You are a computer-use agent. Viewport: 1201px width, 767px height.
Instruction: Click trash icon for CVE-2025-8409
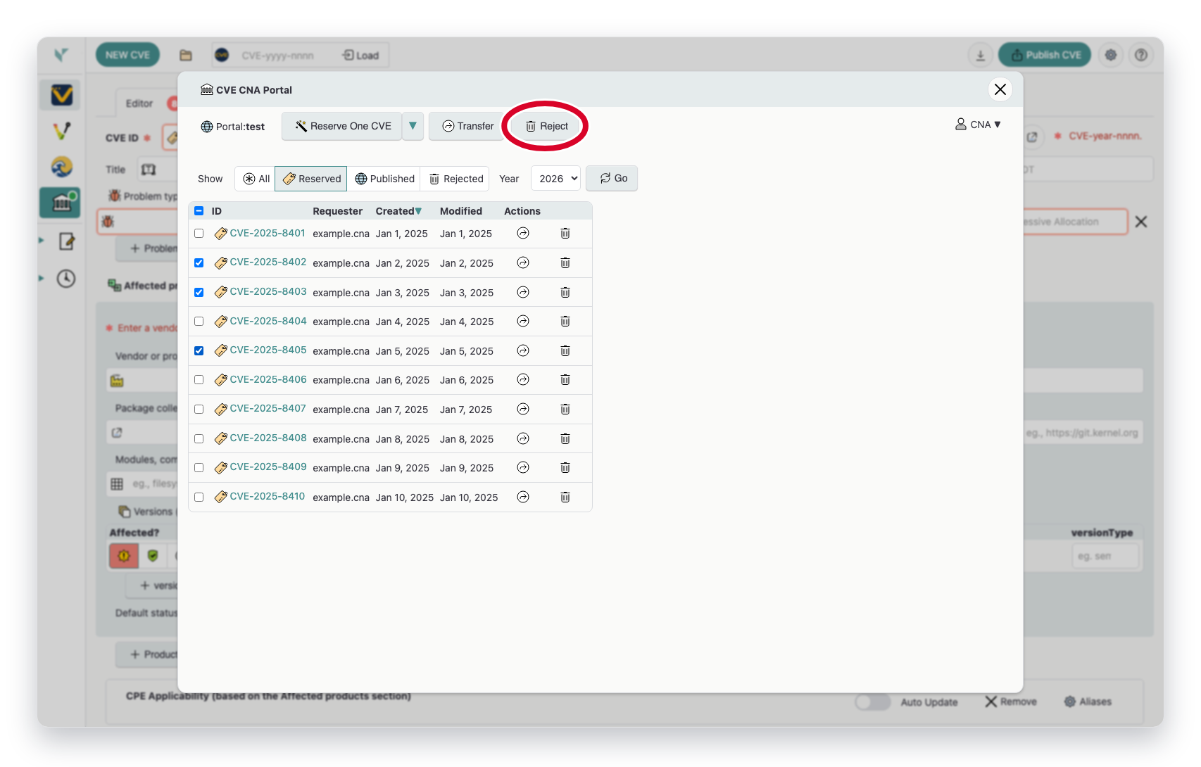pyautogui.click(x=565, y=467)
